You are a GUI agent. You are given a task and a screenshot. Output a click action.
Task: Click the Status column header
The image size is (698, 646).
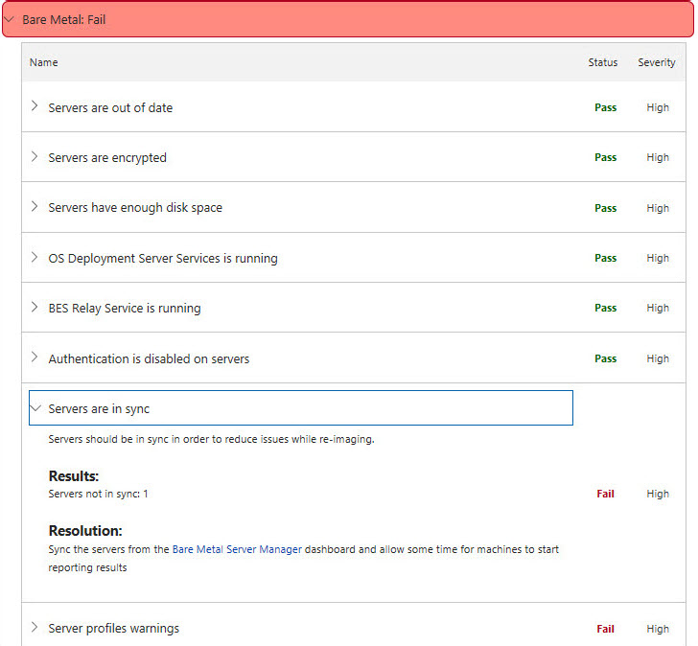(x=603, y=62)
